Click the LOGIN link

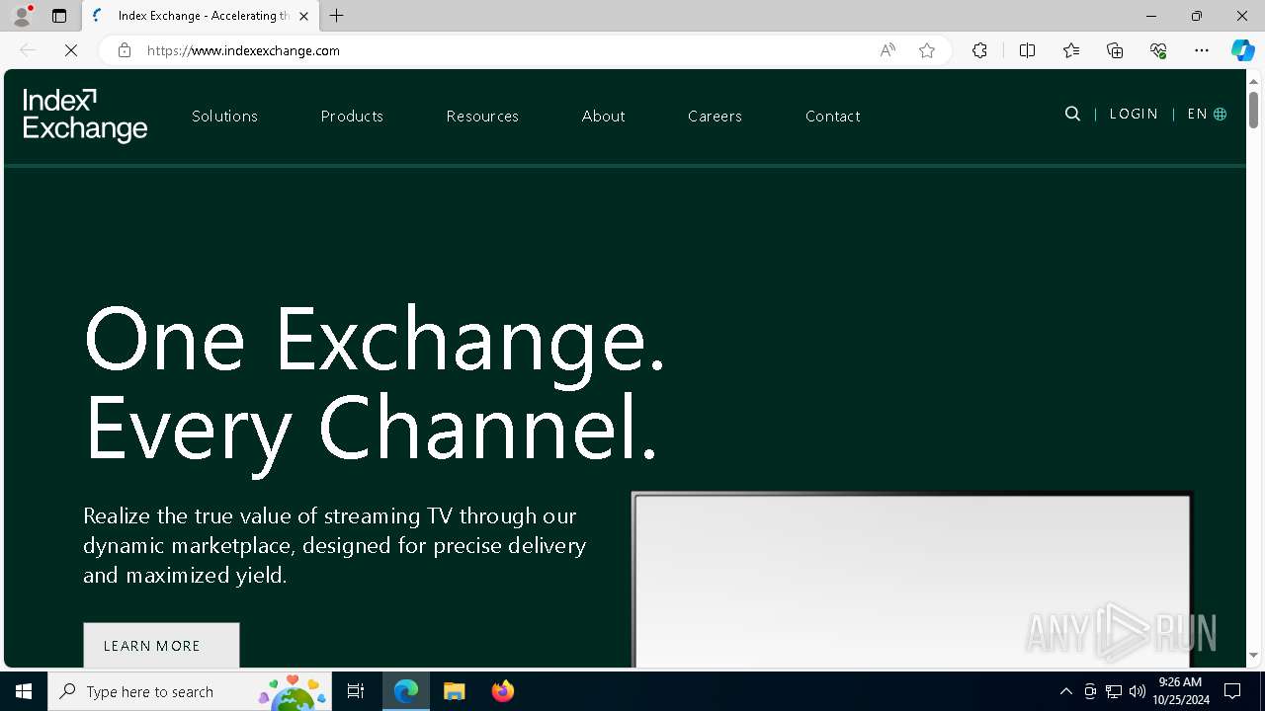[x=1134, y=114]
